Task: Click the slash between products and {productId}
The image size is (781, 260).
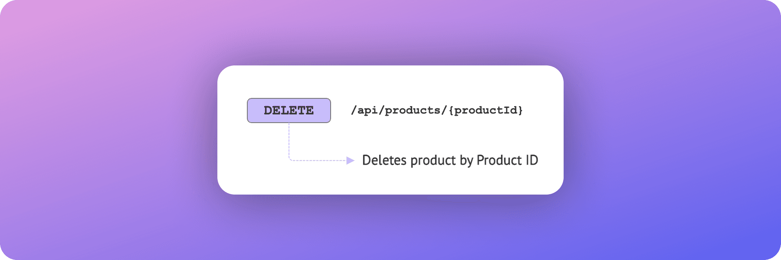Action: tap(444, 110)
